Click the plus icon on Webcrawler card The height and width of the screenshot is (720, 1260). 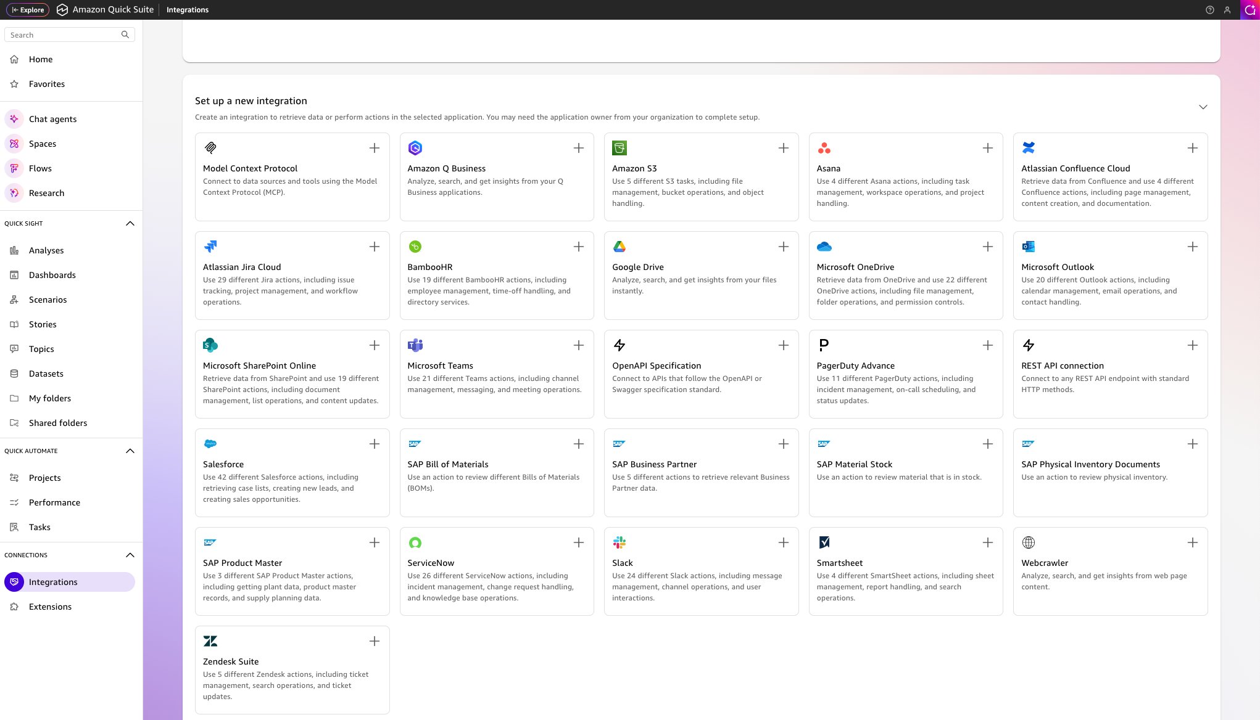coord(1192,542)
